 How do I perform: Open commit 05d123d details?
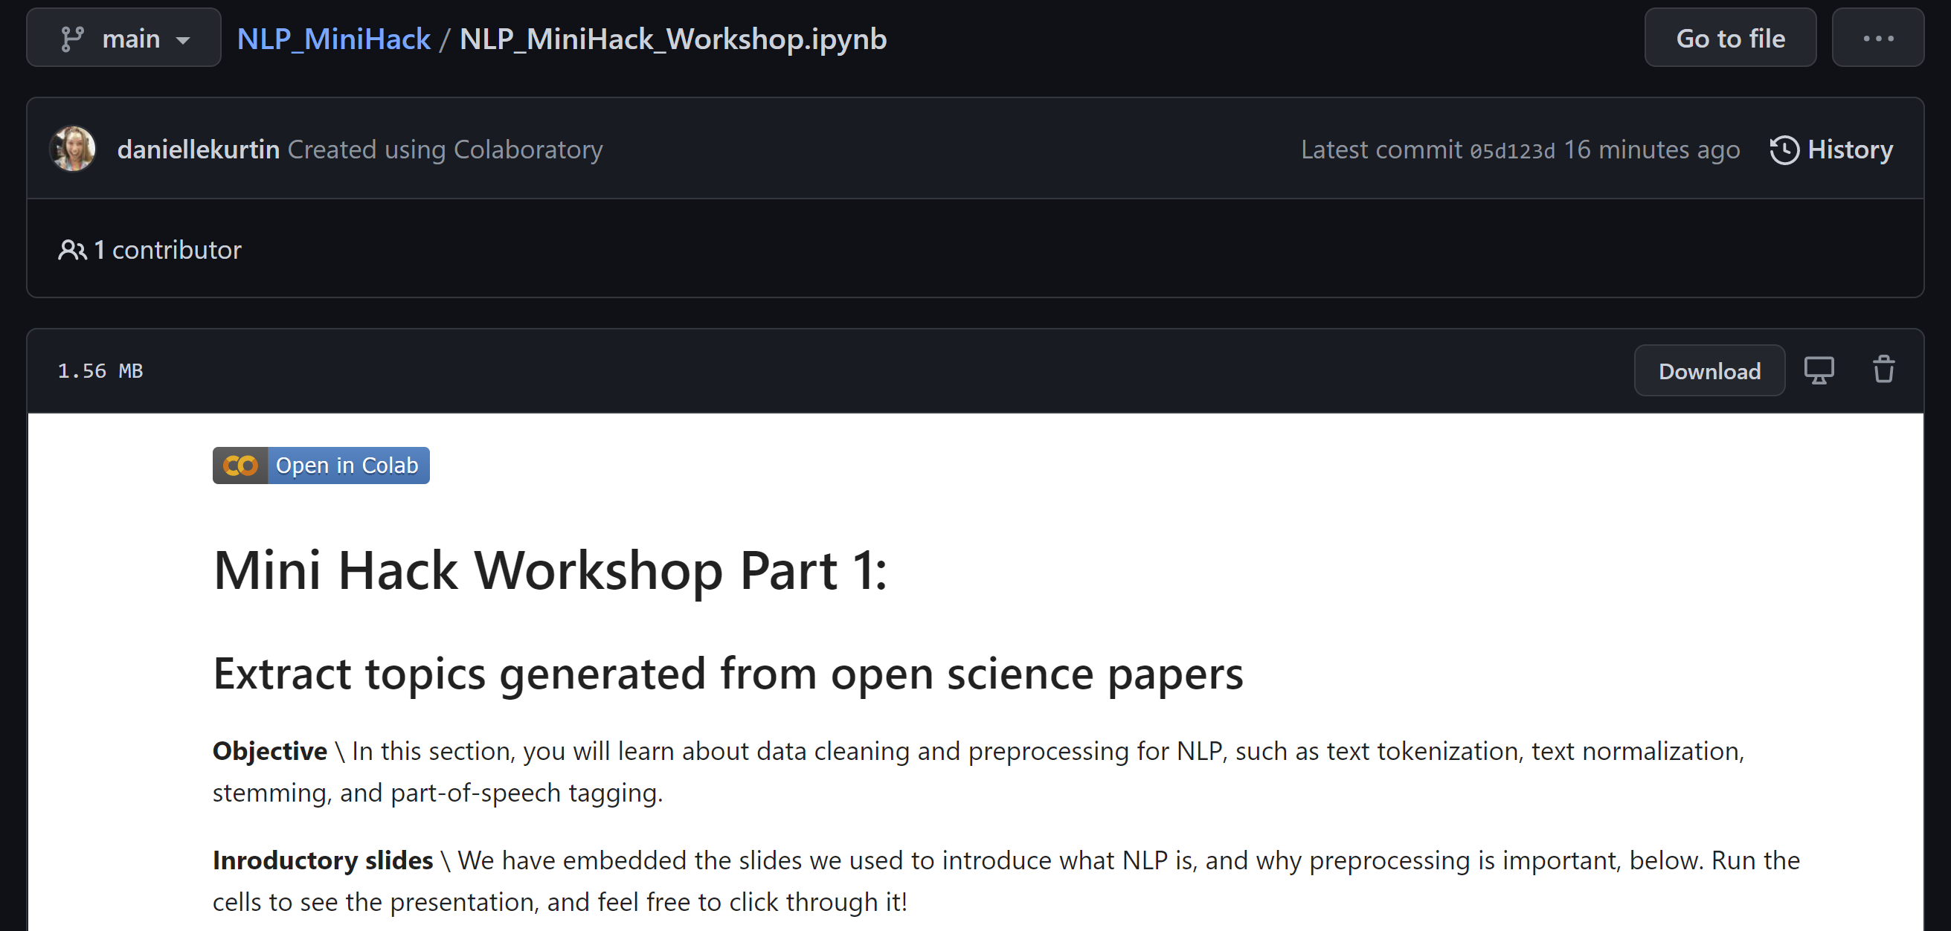[1511, 150]
